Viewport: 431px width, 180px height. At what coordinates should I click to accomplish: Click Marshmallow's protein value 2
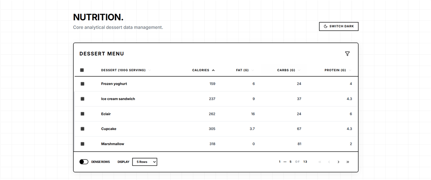coord(351,144)
